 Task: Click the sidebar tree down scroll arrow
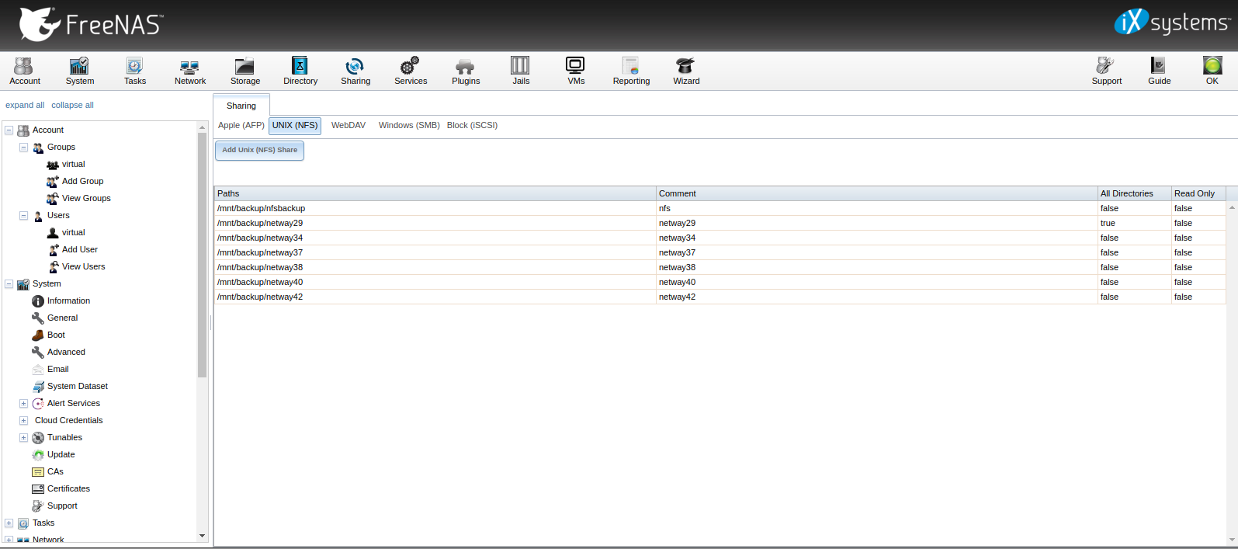tap(203, 536)
